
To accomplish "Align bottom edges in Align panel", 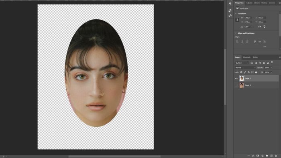I will (x=264, y=42).
